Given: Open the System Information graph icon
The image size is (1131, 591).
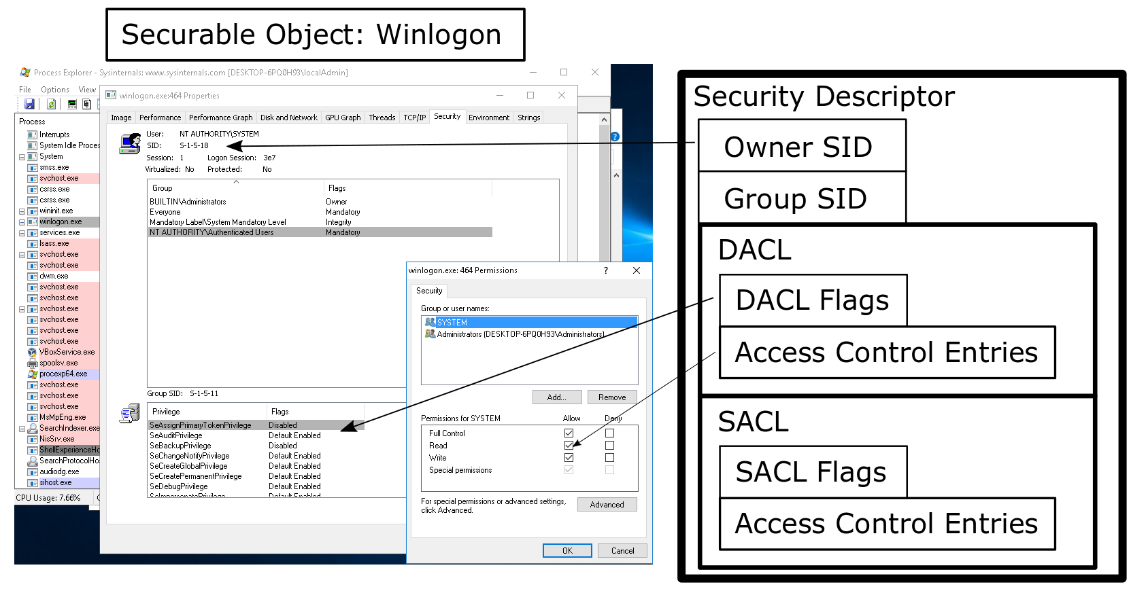Looking at the screenshot, I should point(71,104).
